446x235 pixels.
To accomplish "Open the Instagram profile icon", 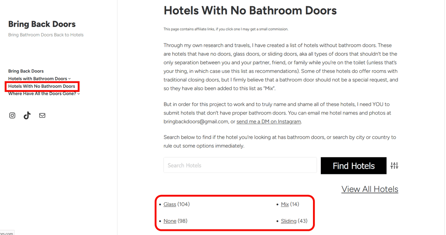I will [12, 115].
